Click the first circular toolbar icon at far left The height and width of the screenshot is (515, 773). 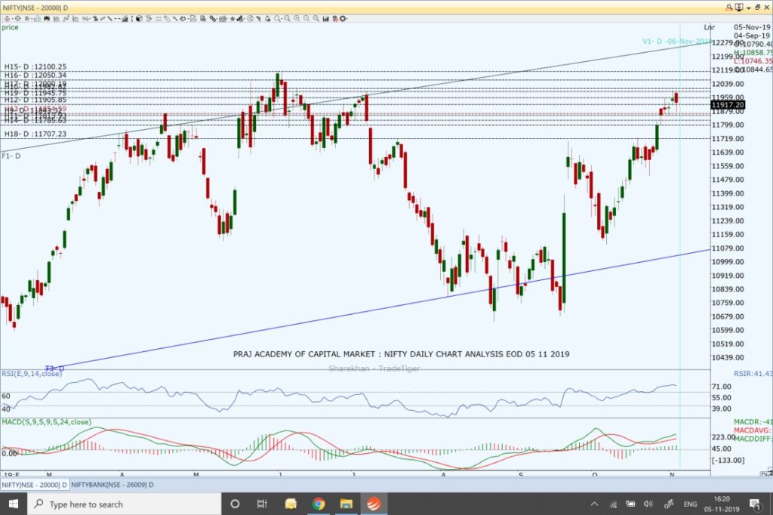click(x=7, y=19)
